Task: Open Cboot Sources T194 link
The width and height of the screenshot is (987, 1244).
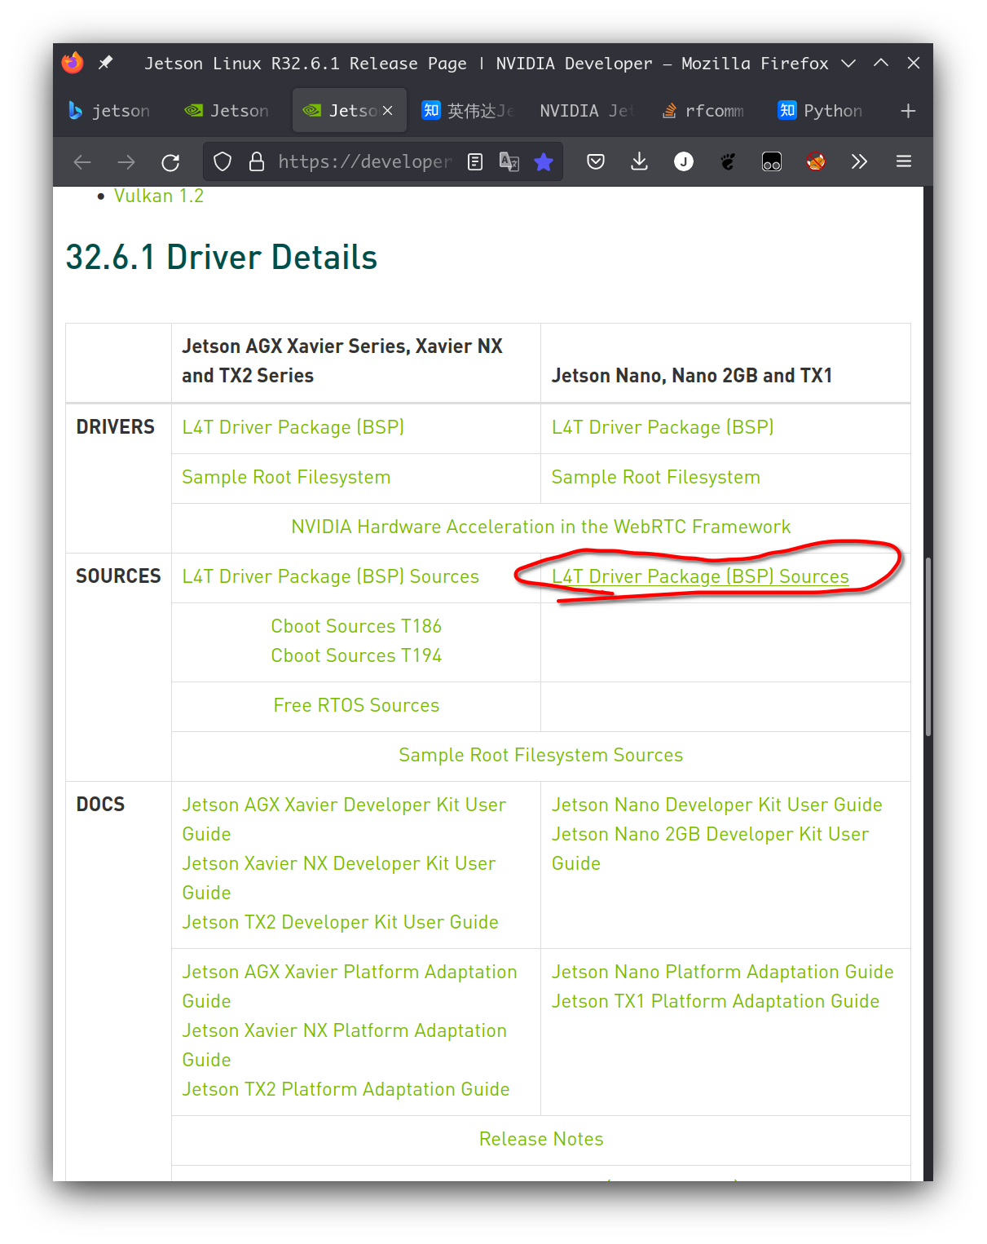Action: pyautogui.click(x=356, y=656)
